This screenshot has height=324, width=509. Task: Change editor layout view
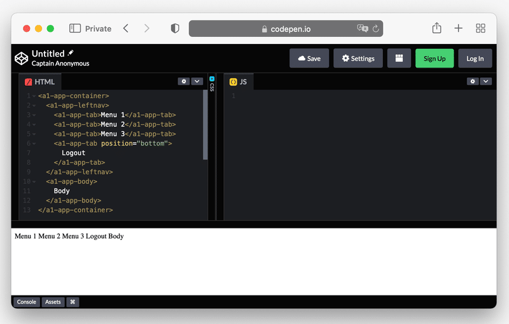click(399, 59)
